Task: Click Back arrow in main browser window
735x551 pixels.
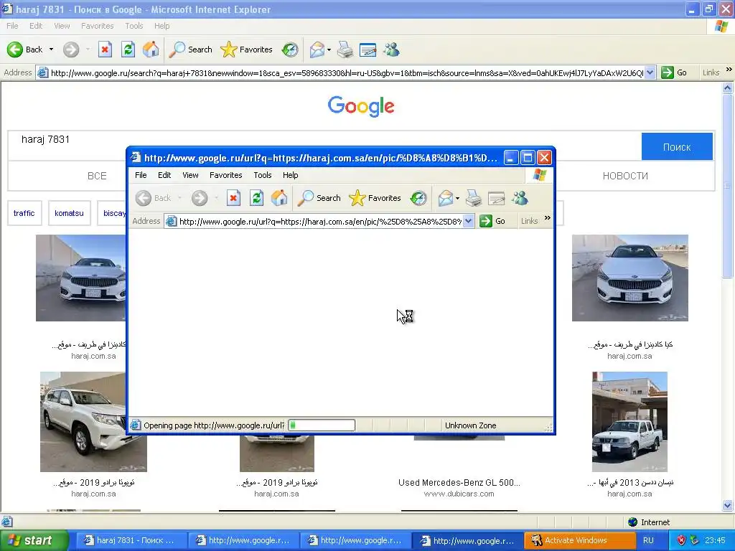Action: (x=15, y=50)
